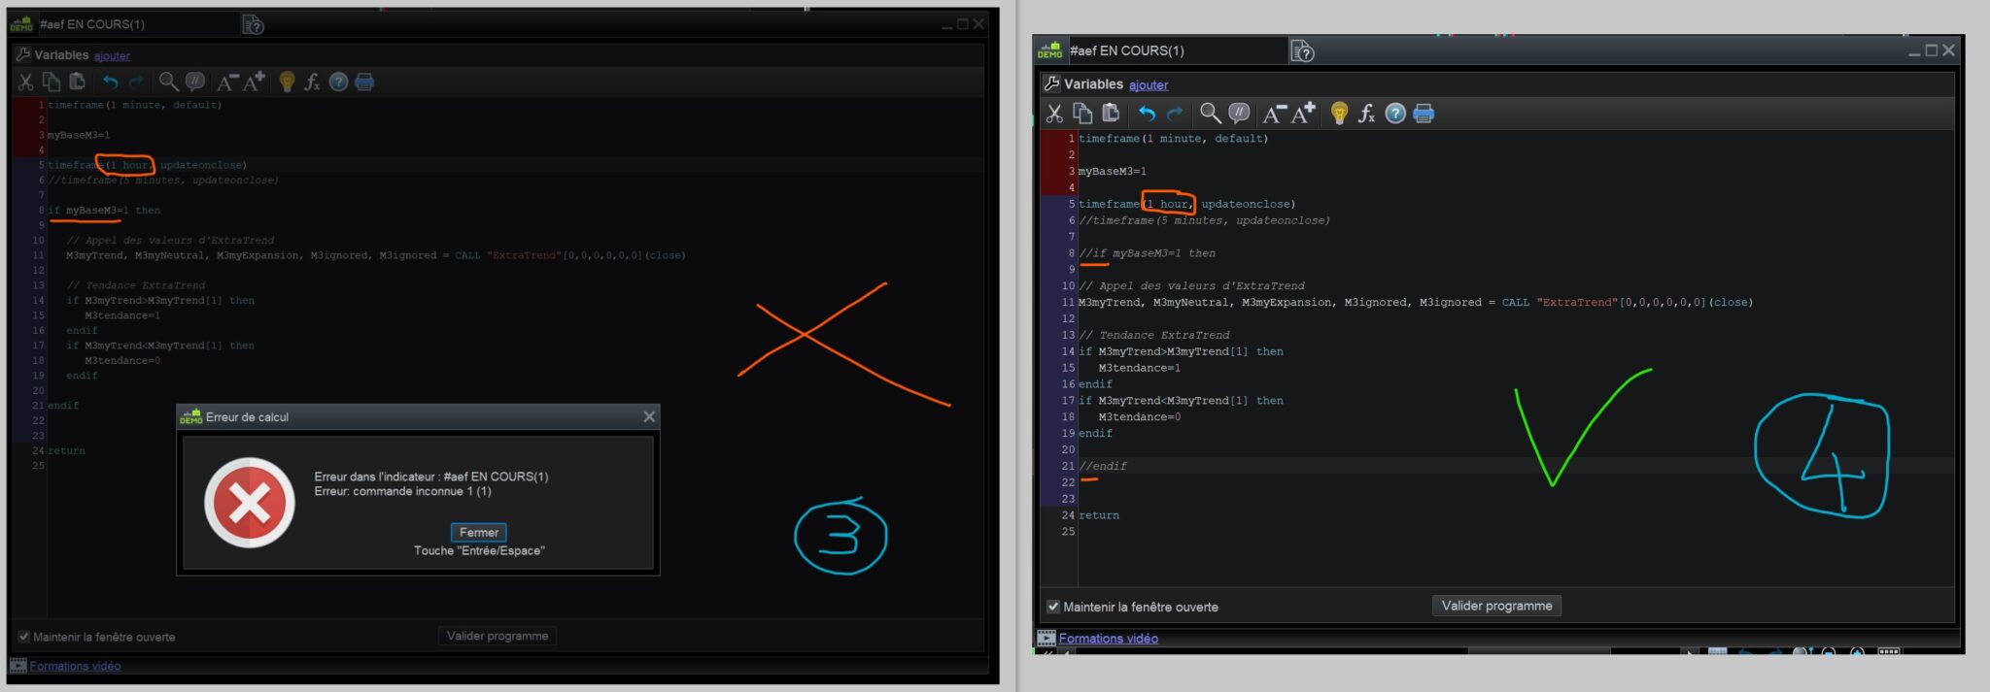Screen dimensions: 1990x692
Task: Toggle comment bubble icon in right editor window
Action: click(1239, 114)
